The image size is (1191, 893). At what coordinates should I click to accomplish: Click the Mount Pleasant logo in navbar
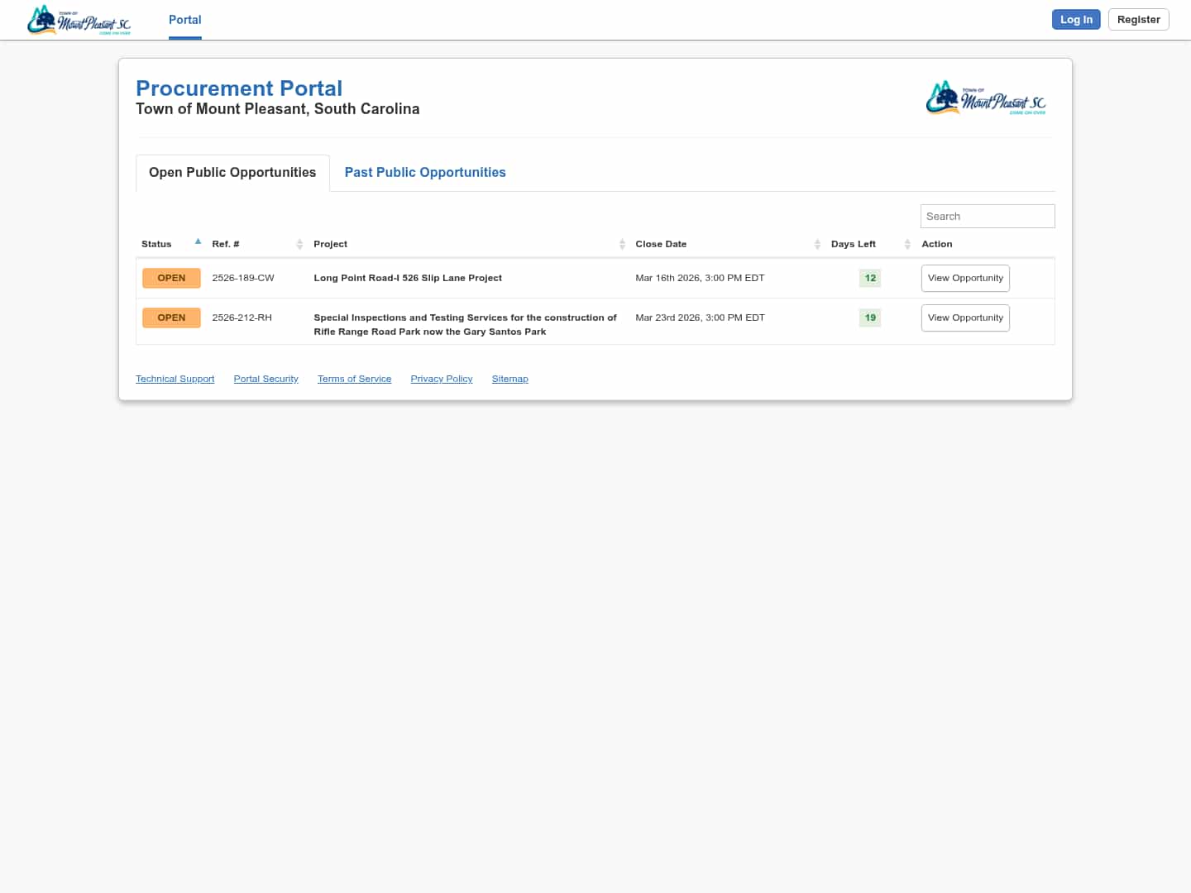(x=79, y=21)
